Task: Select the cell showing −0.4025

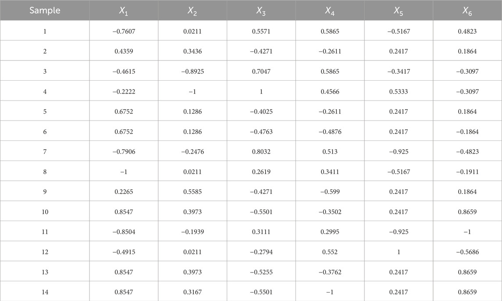Action: (261, 111)
